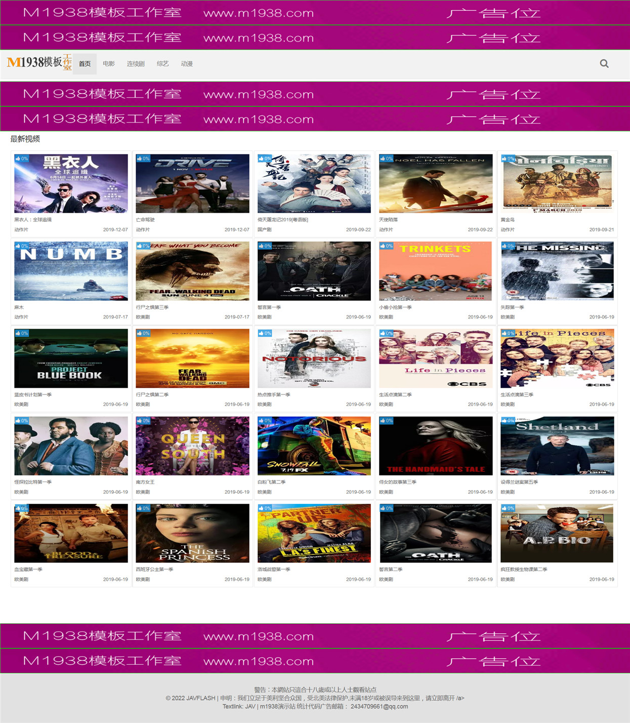Open the 使女的故事第三季 title link
This screenshot has height=723, width=630.
(398, 482)
